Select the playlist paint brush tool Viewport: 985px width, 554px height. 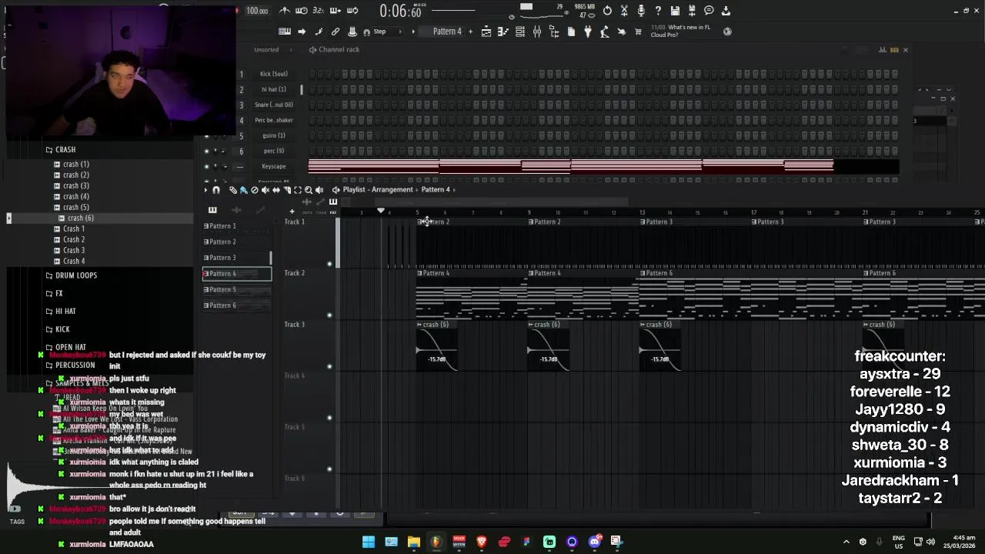243,190
